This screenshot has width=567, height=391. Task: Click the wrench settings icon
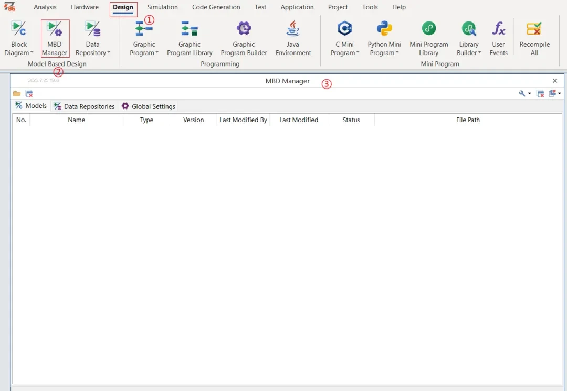pos(522,93)
